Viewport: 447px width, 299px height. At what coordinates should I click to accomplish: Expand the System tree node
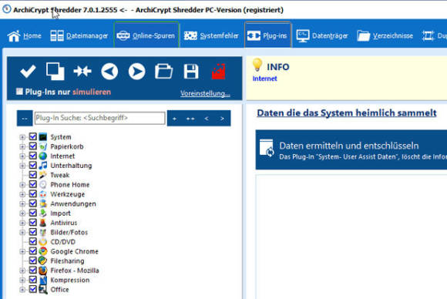(22, 137)
